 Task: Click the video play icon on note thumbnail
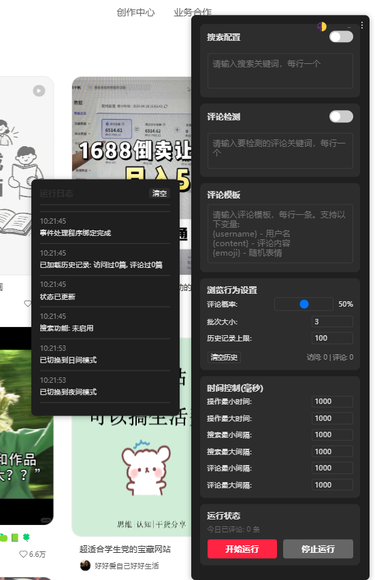(x=39, y=90)
